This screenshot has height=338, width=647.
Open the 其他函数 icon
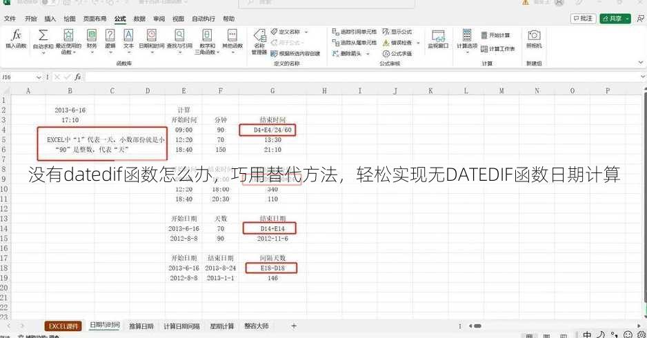click(232, 34)
